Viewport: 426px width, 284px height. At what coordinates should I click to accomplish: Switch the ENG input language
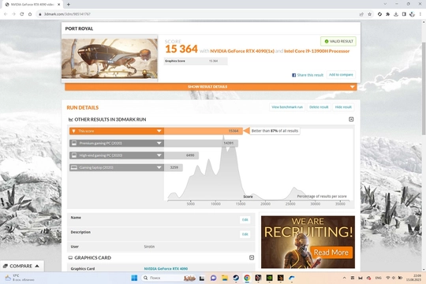pos(378,278)
